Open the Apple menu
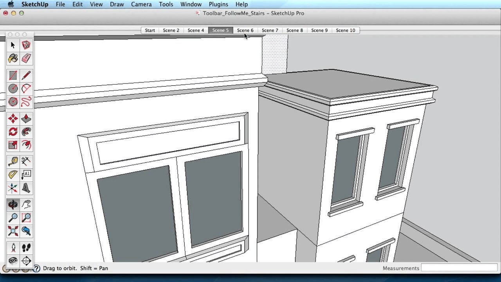Viewport: 501px width, 282px height. click(11, 4)
